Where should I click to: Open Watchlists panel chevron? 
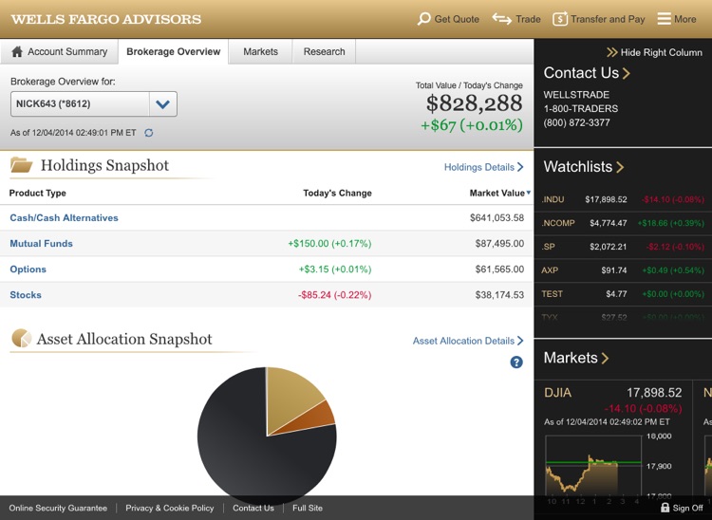[x=620, y=167]
